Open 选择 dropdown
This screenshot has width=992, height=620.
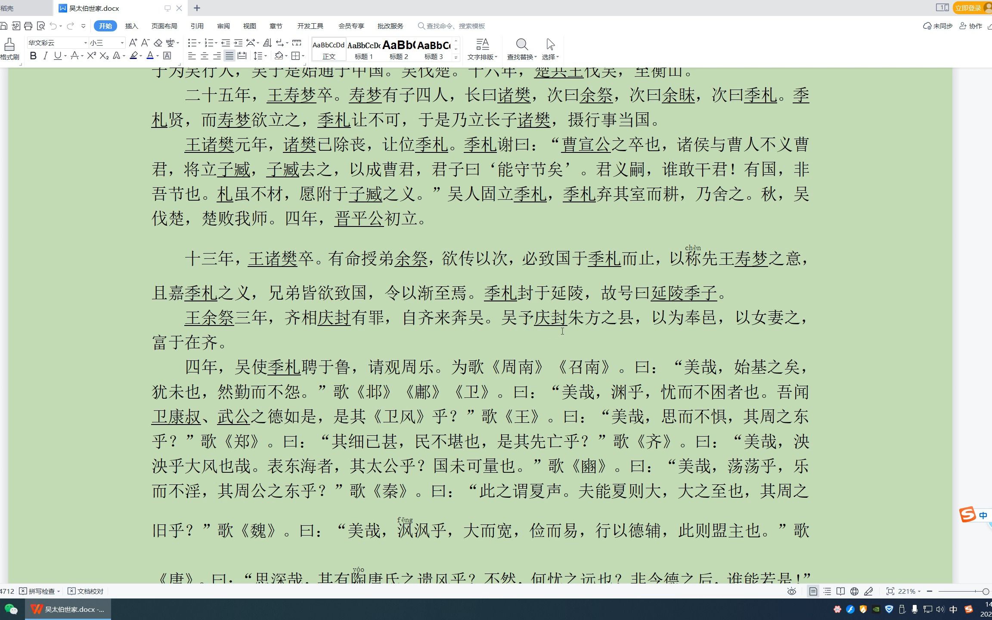(x=550, y=49)
